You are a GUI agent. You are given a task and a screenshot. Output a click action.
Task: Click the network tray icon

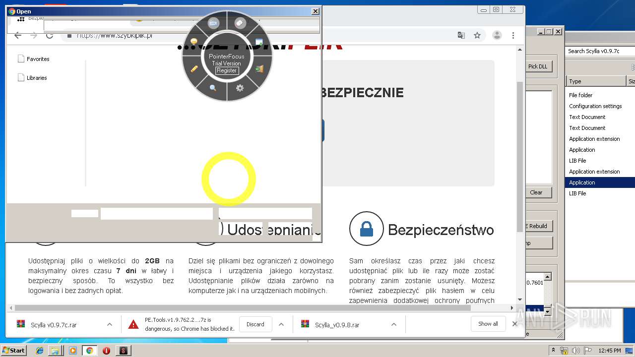coord(564,351)
